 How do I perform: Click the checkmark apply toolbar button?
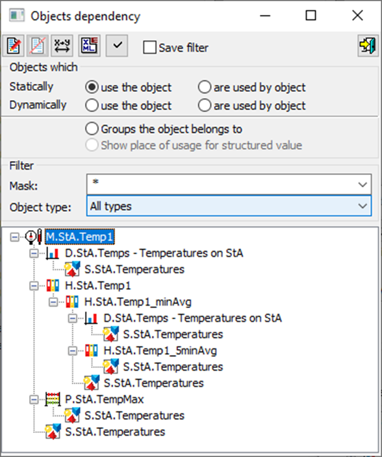[117, 46]
